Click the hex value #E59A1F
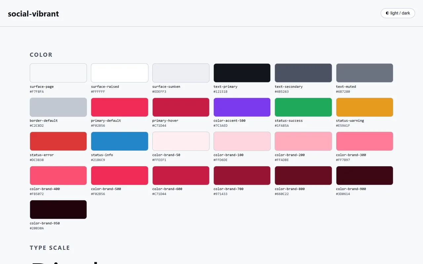 point(343,126)
